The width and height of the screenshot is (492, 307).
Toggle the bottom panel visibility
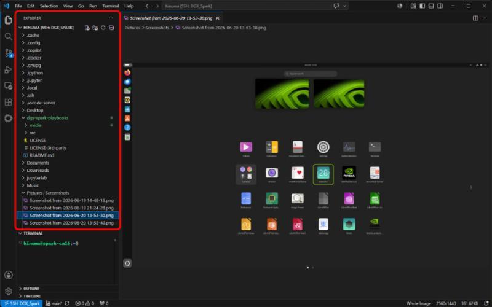coord(431,6)
